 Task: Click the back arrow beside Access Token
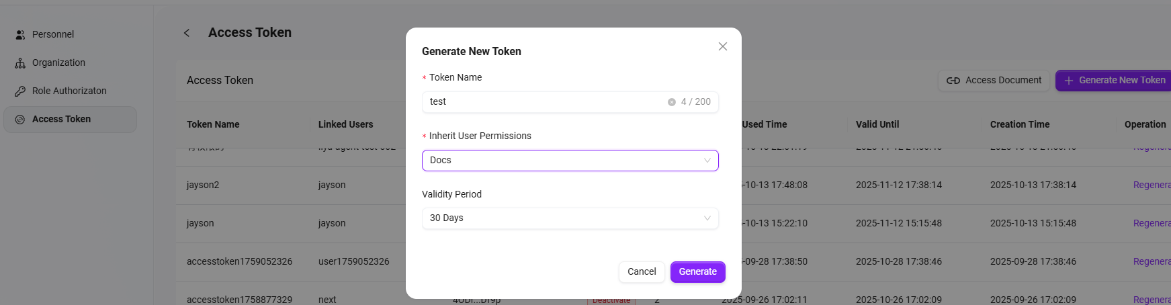[187, 33]
